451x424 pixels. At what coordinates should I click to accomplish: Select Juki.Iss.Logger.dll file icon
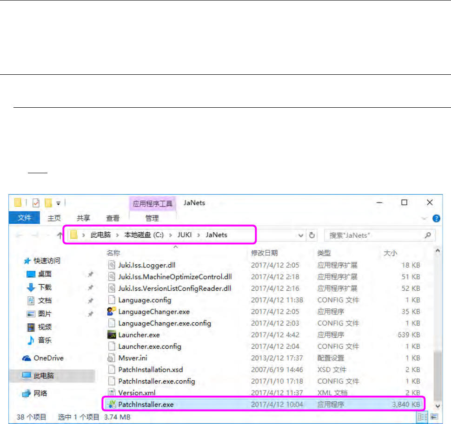tap(112, 265)
